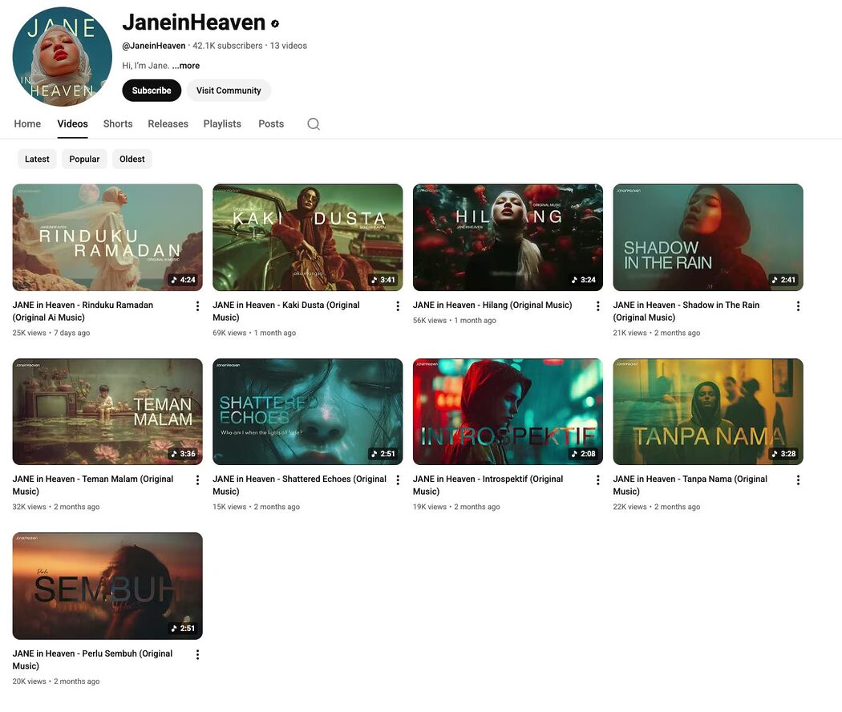This screenshot has width=842, height=712.
Task: Play the Tanpa Nama thumbnail
Action: click(708, 412)
